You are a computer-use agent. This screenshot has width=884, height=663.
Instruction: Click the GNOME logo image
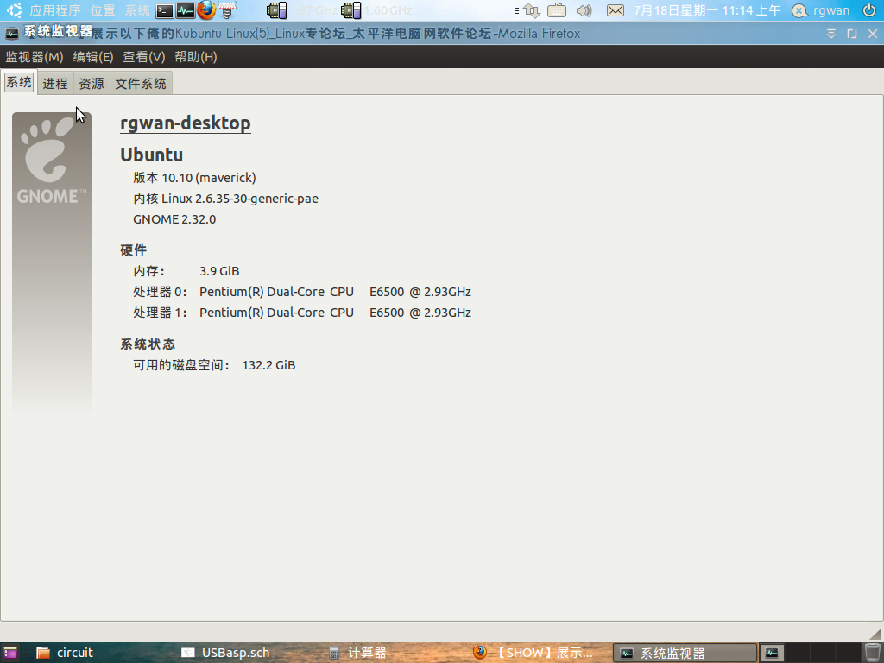[51, 262]
